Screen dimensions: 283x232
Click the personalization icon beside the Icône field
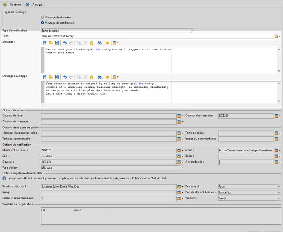coord(276,150)
